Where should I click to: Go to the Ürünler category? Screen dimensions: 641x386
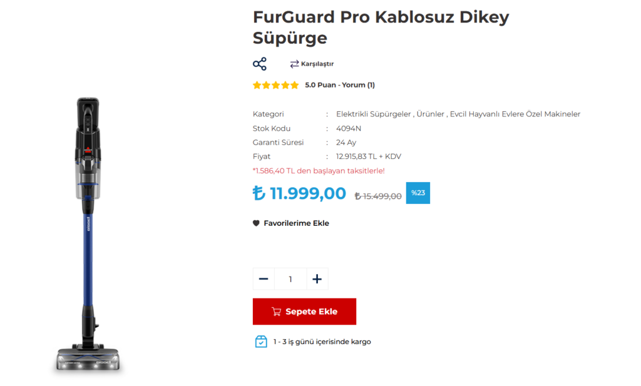(430, 114)
